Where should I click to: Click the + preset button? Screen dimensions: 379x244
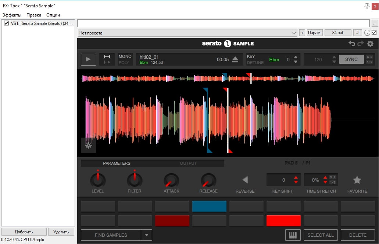302,33
